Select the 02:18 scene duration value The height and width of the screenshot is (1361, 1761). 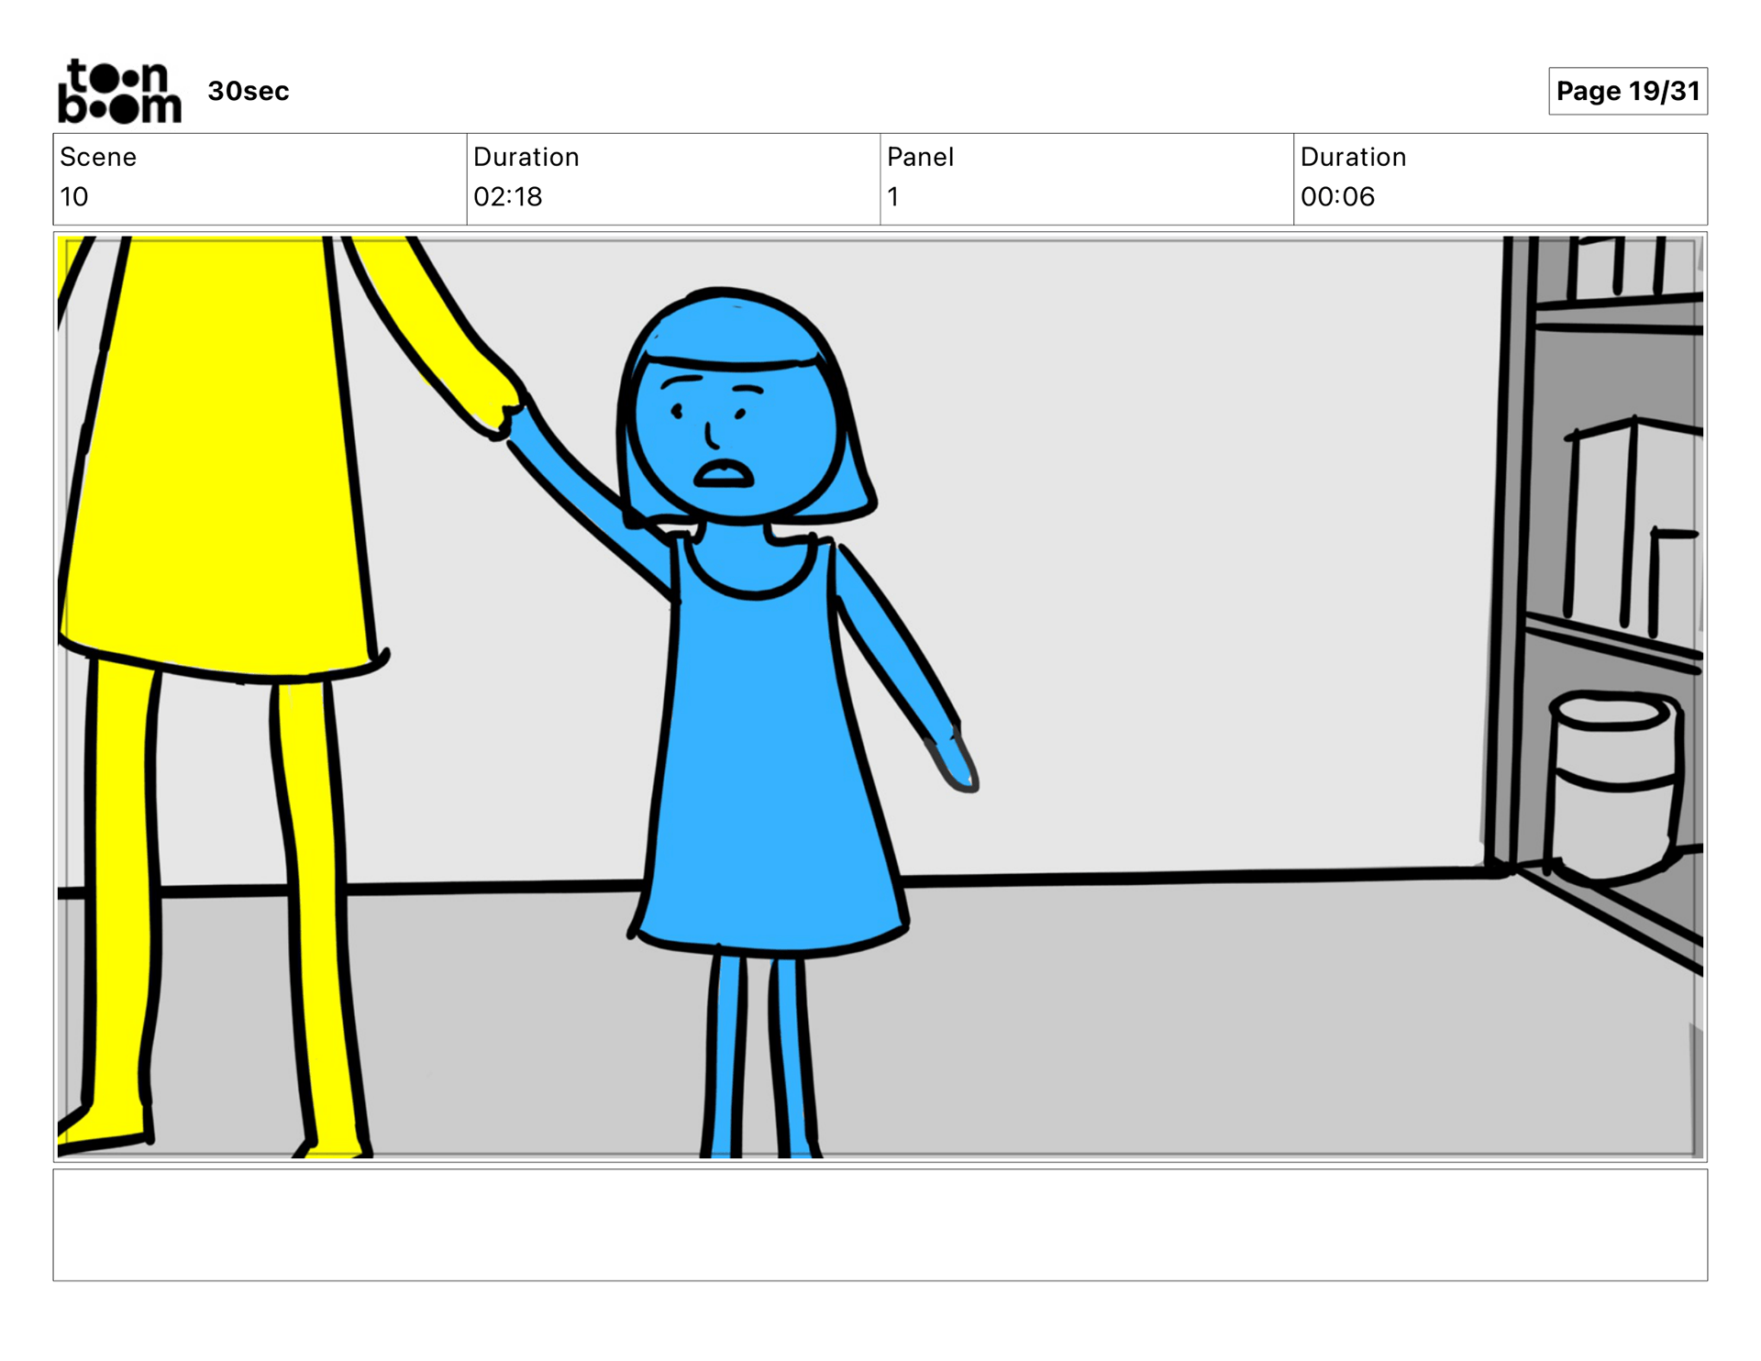pos(507,196)
